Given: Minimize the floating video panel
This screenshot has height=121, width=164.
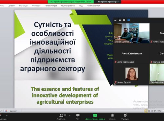Looking at the screenshot, I should [115, 20].
